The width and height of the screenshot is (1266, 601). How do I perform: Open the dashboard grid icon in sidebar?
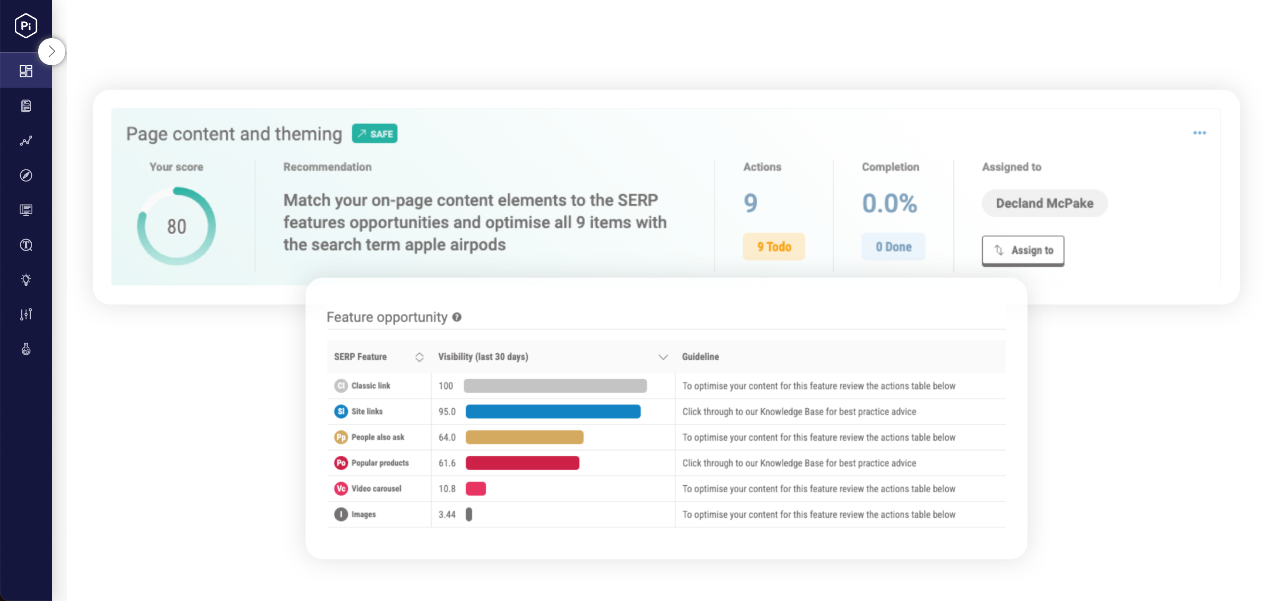26,71
